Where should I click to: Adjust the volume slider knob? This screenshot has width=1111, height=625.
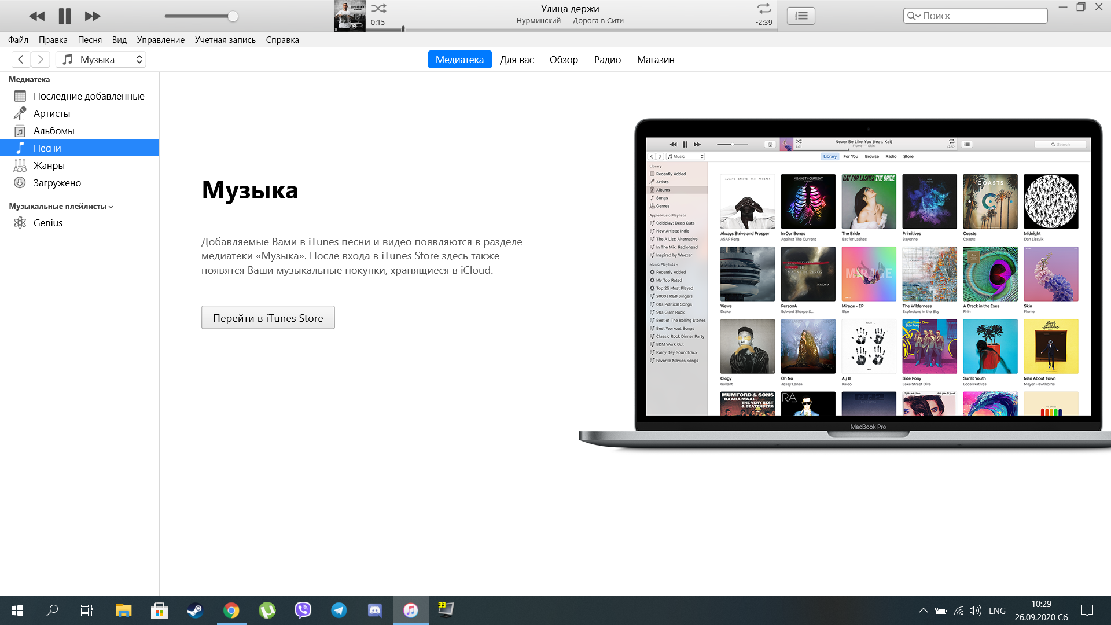tap(233, 16)
